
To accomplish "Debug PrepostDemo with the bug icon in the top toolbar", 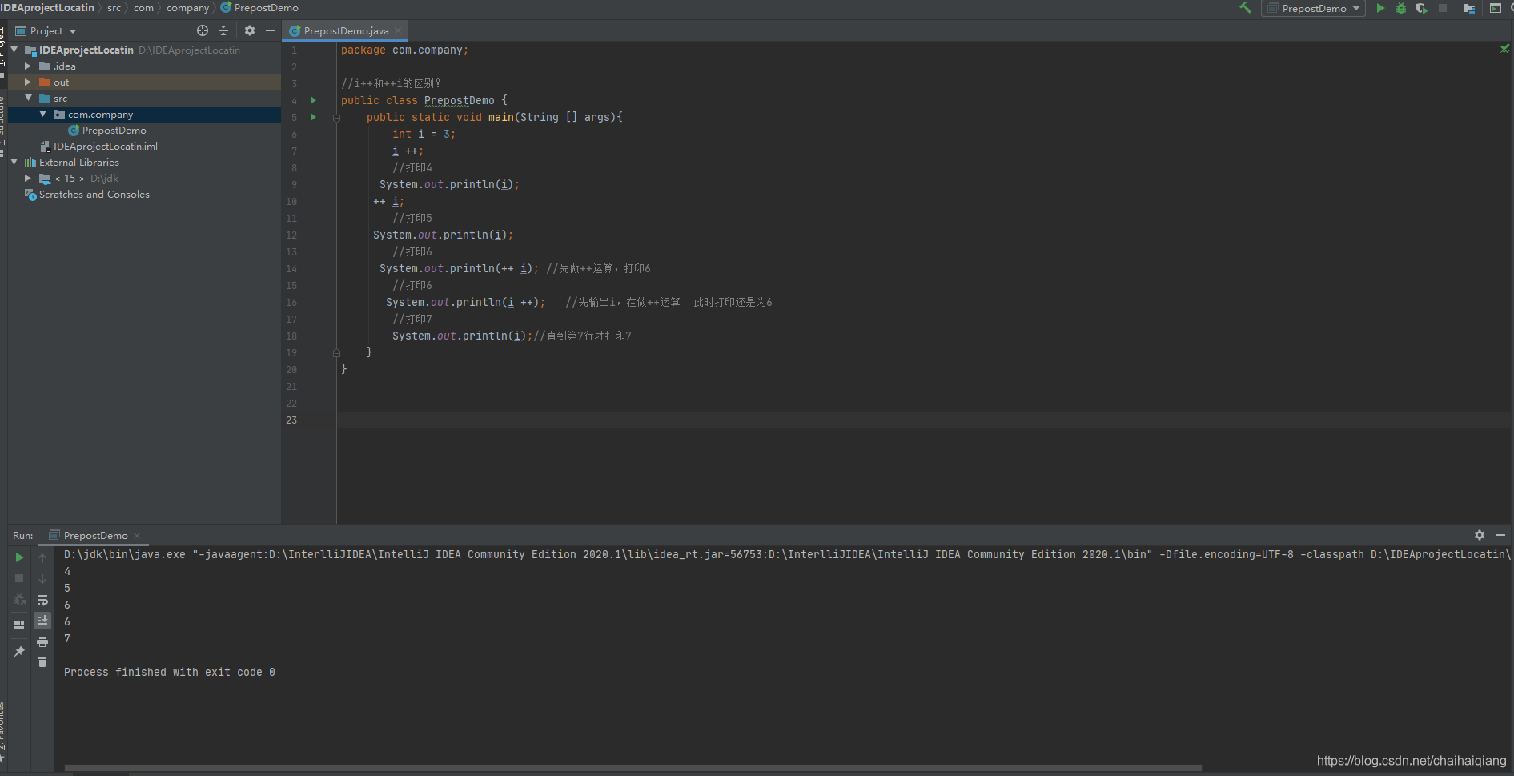I will click(1401, 8).
